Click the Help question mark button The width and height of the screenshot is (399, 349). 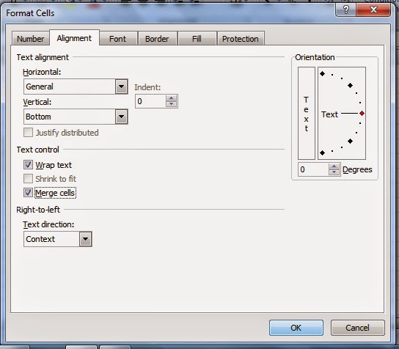pyautogui.click(x=345, y=10)
